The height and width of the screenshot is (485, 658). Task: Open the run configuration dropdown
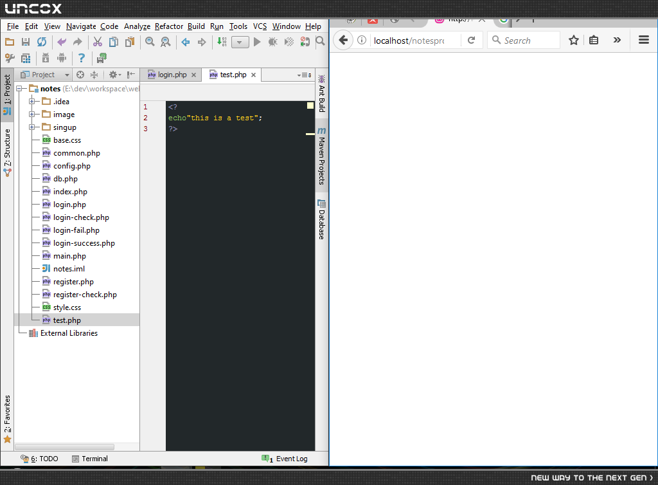pyautogui.click(x=240, y=42)
